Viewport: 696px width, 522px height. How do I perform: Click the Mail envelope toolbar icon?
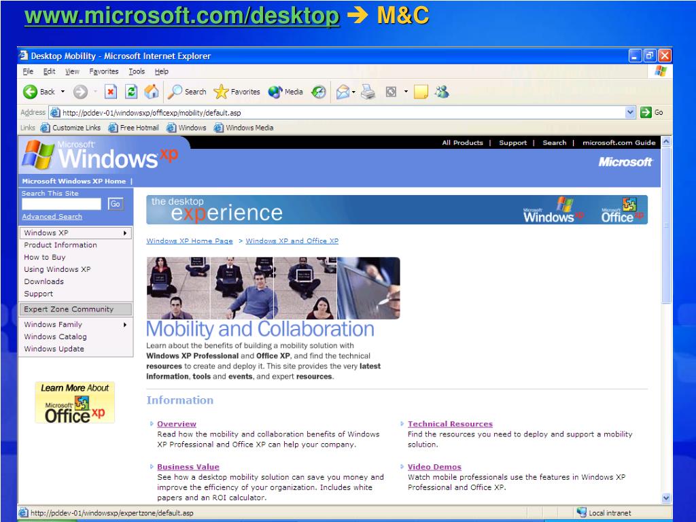(x=343, y=92)
